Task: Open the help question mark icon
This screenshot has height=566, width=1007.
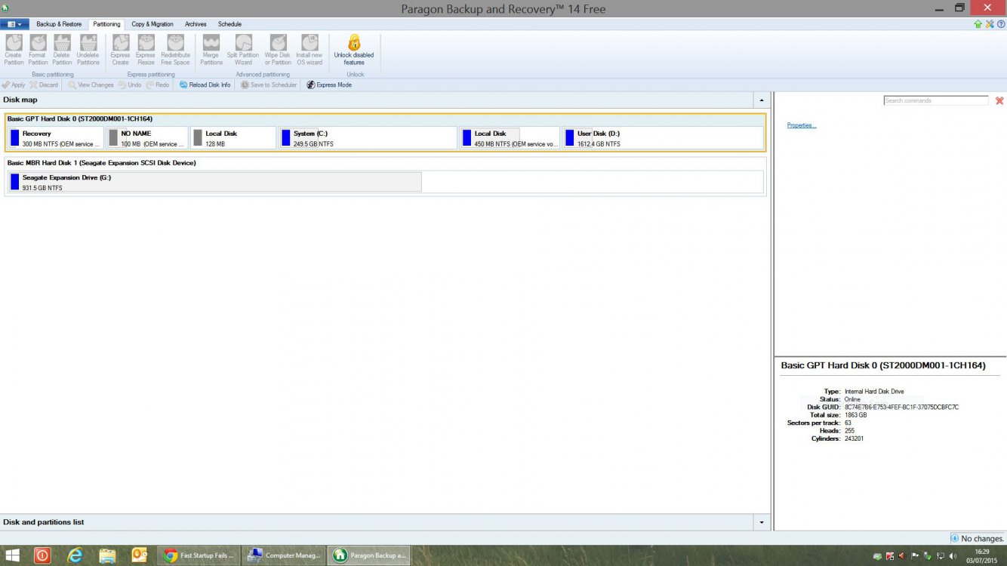Action: tap(1000, 24)
